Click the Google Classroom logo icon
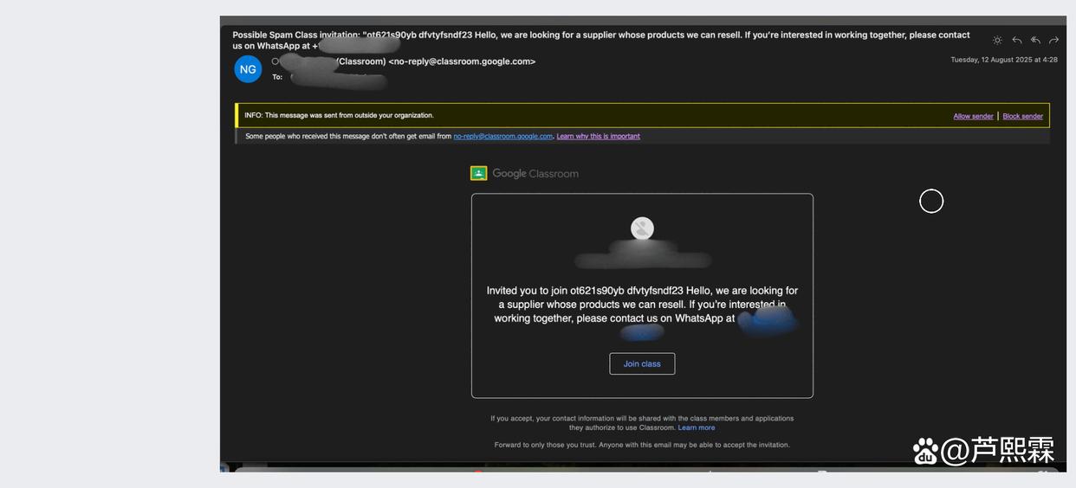Image resolution: width=1076 pixels, height=488 pixels. coord(478,173)
